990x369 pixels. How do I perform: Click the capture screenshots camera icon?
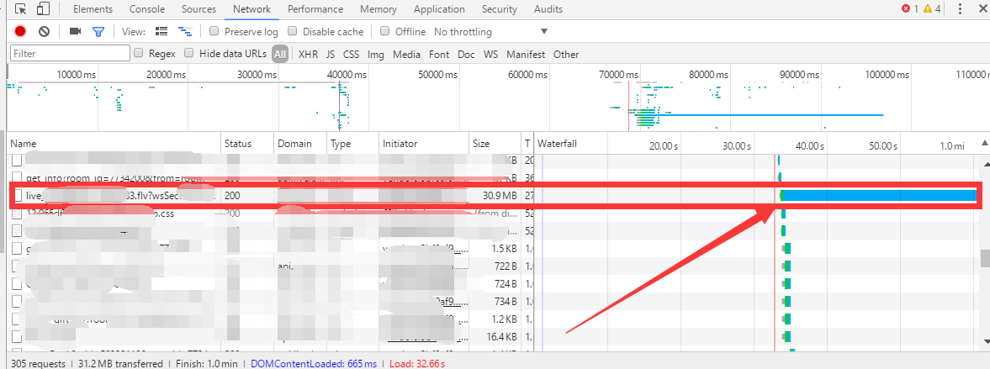click(x=75, y=32)
